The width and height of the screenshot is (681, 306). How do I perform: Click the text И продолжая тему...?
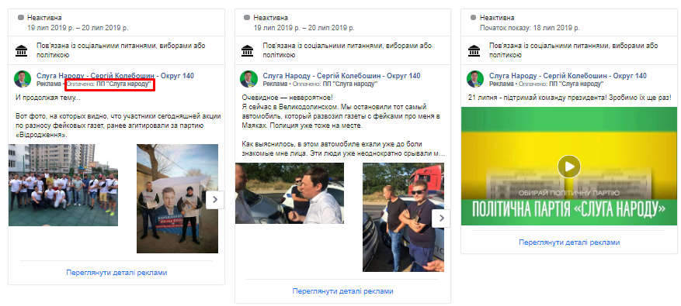tap(48, 98)
